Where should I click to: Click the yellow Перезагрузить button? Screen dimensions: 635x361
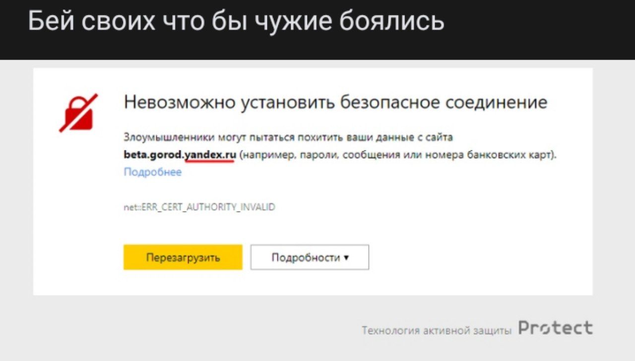pyautogui.click(x=183, y=257)
